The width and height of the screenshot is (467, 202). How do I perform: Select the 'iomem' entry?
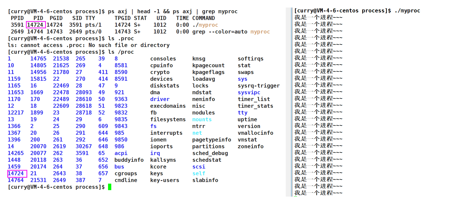coord(158,140)
